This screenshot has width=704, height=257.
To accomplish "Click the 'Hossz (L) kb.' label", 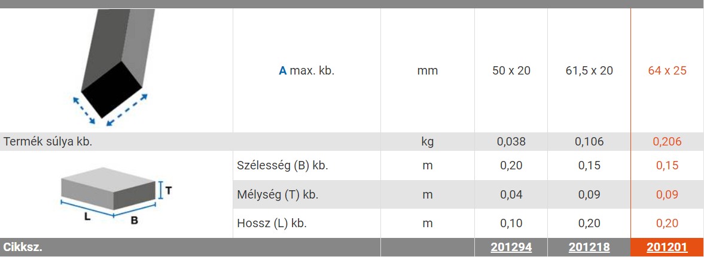I will coord(272,224).
